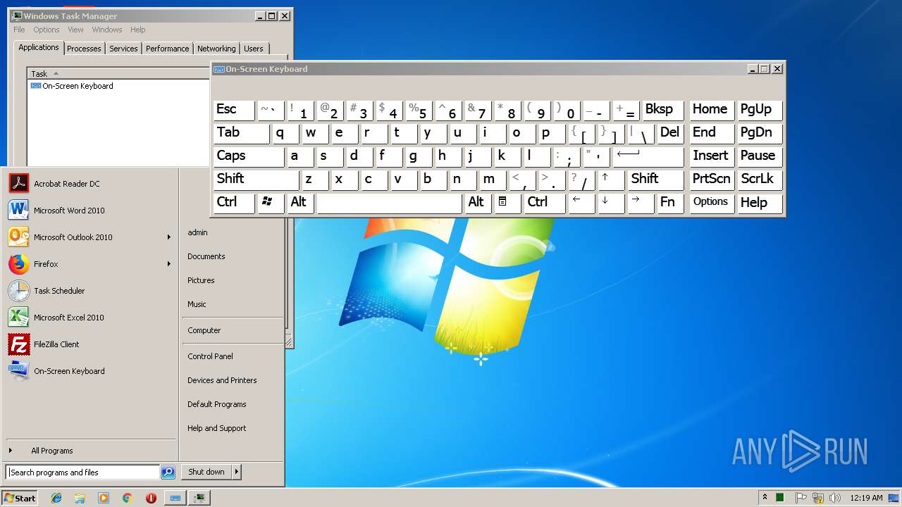Screen dimensions: 902x507
Task: Launch Microsoft Excel 2010 icon
Action: [18, 318]
